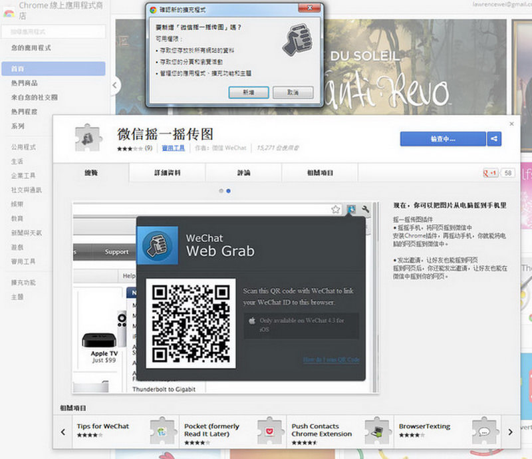Select the second screenshot carousel dot
This screenshot has height=459, width=532.
(228, 191)
